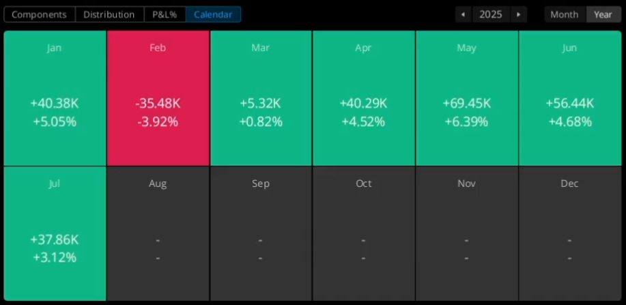Toggle calendar to Month view
626x305 pixels.
click(565, 14)
